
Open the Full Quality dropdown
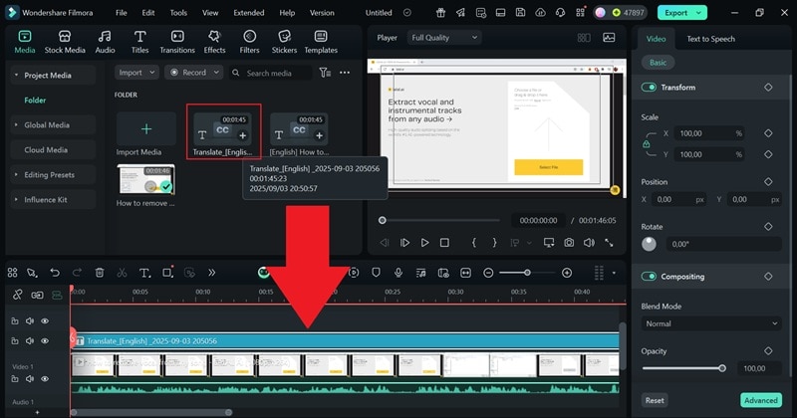click(444, 38)
